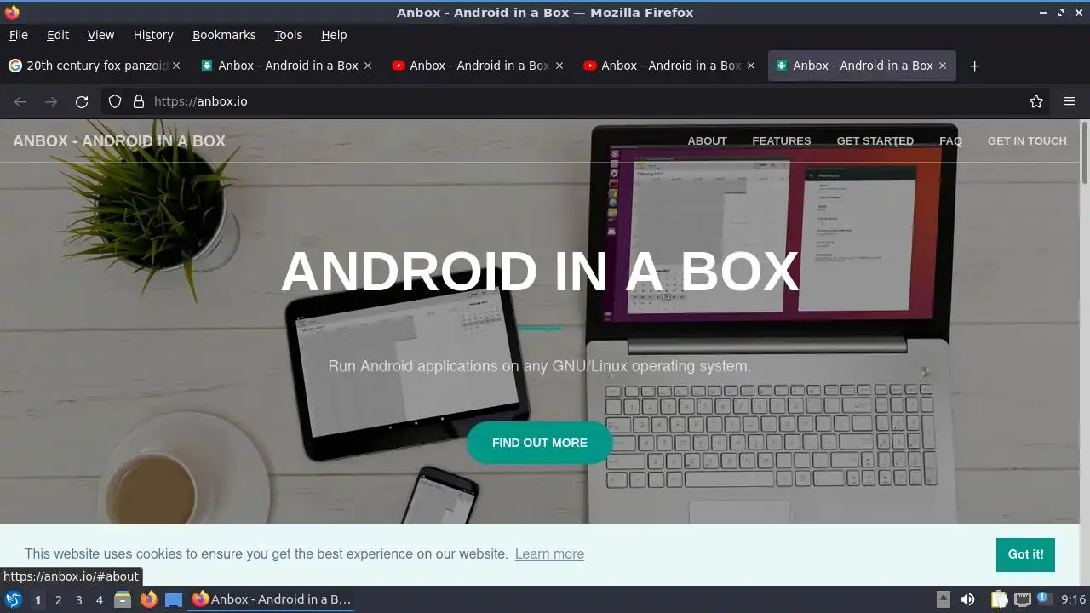This screenshot has width=1090, height=613.
Task: Switch to workspace 4 in the taskbar
Action: (100, 599)
